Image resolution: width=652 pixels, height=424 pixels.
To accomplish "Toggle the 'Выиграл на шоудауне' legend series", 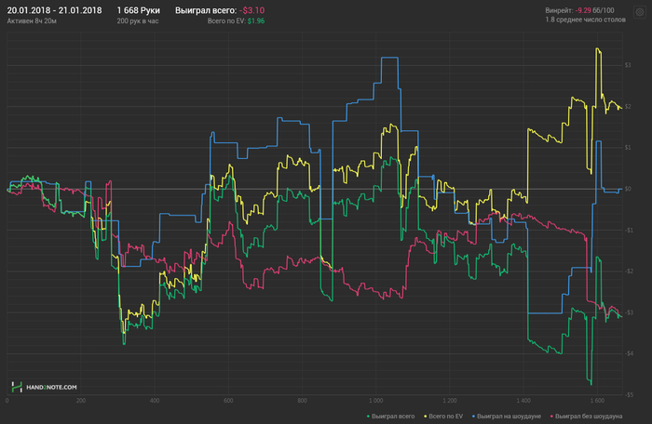I will click(507, 417).
